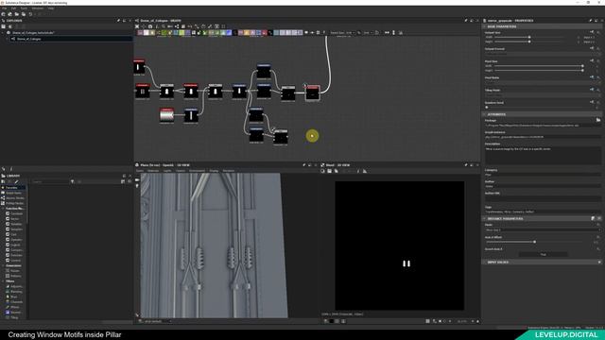Open the Edit menu
Image resolution: width=605 pixels, height=340 pixels.
click(x=13, y=8)
